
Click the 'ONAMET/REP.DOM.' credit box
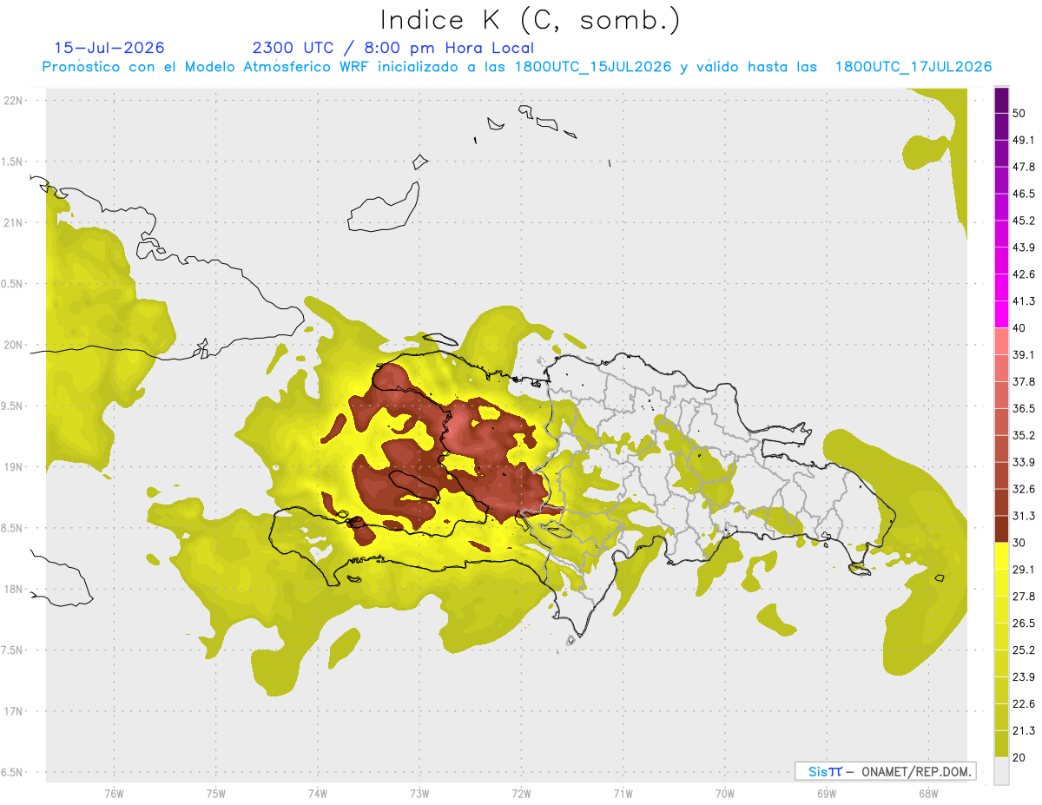pyautogui.click(x=886, y=771)
